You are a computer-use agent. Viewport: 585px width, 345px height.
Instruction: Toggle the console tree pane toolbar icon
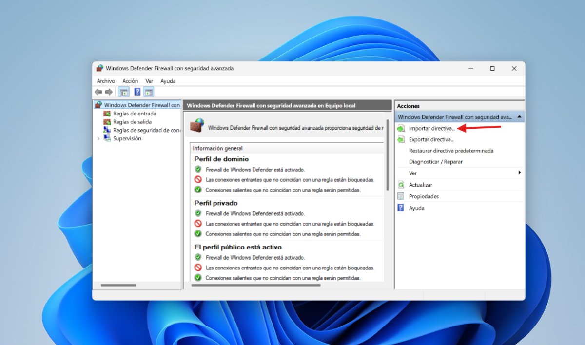point(124,92)
